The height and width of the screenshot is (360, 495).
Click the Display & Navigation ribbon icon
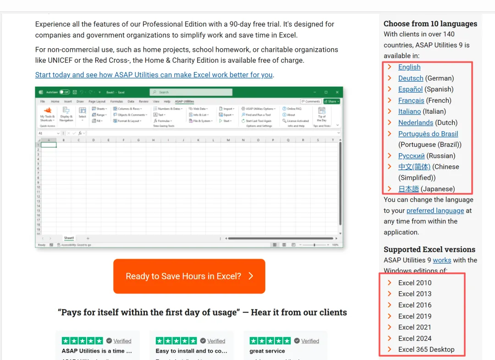[66, 114]
